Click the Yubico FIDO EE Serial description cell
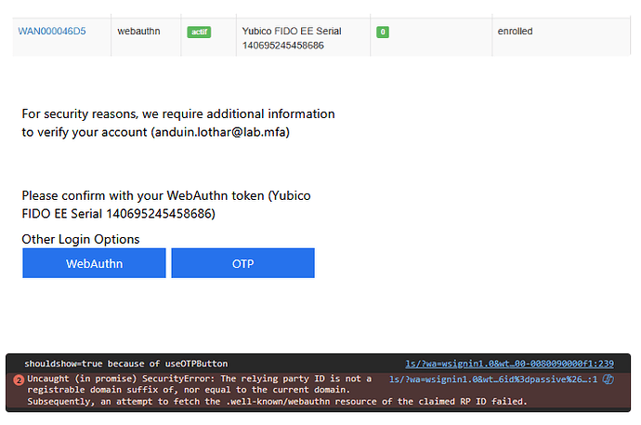Screen dimensions: 641x425 pyautogui.click(x=291, y=37)
